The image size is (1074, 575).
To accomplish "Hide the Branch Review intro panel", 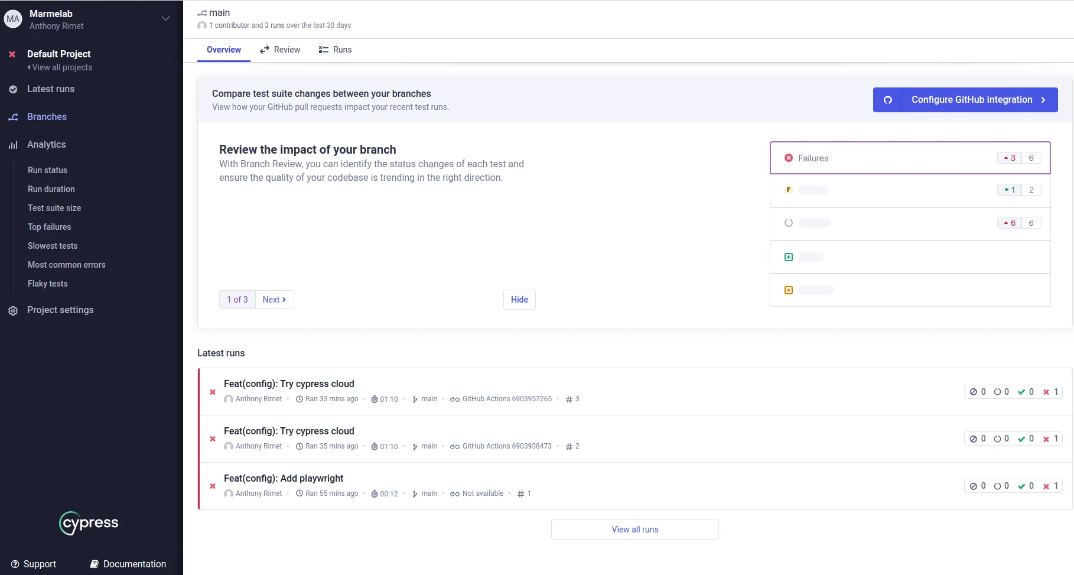I will (519, 300).
